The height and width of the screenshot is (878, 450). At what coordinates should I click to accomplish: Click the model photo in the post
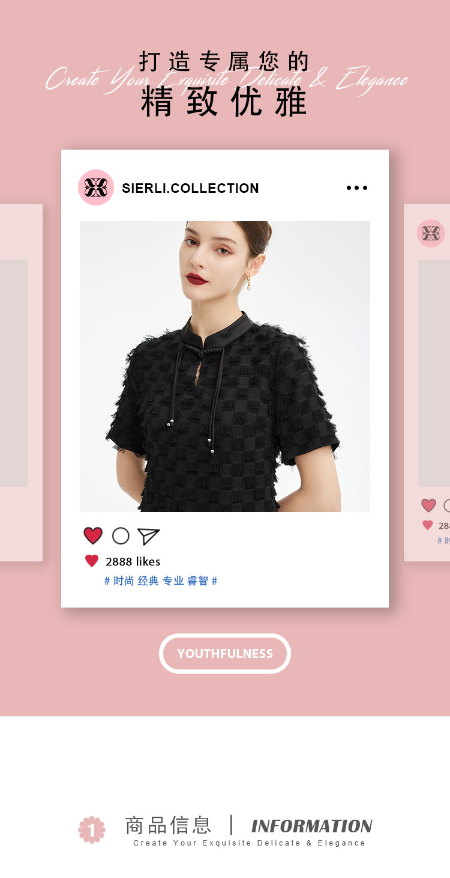pos(225,367)
